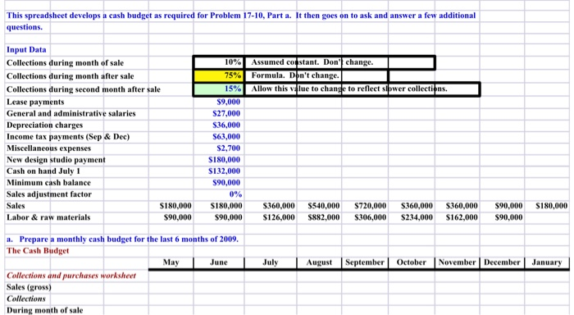This screenshot has height=315, width=574.
Task: Select the Sales $180,000 January column cell
Action: (551, 206)
